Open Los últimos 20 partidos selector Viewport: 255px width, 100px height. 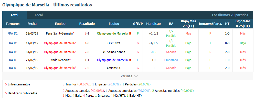pyautogui.click(x=230, y=15)
